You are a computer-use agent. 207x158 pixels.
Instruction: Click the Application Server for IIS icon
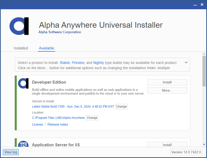23,144
